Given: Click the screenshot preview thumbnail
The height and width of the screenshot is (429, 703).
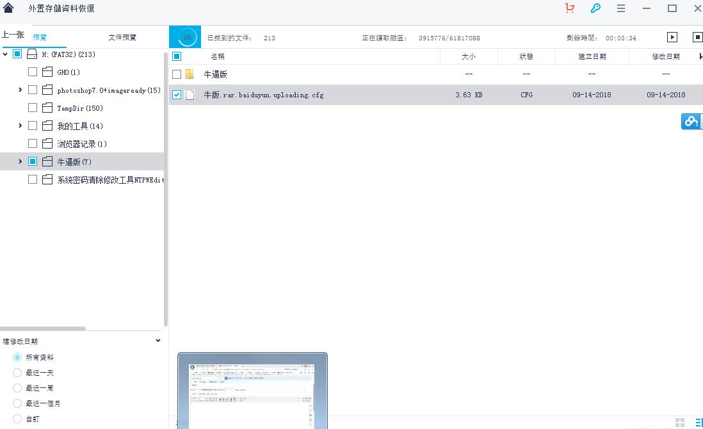Looking at the screenshot, I should click(252, 391).
